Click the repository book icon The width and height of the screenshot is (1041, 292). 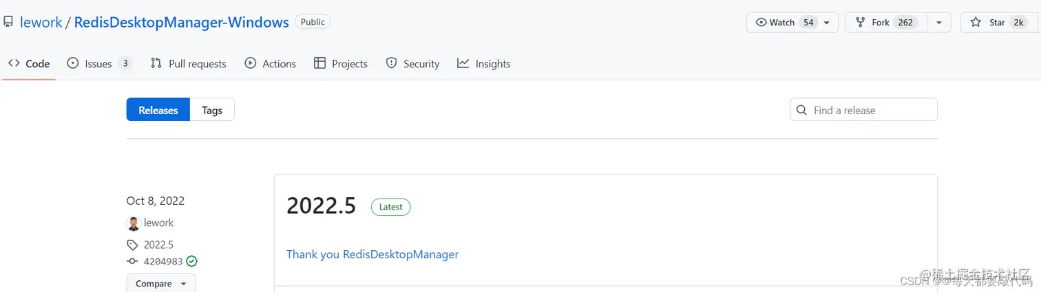pyautogui.click(x=8, y=22)
